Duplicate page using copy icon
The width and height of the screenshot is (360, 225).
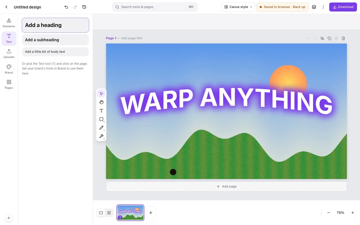point(329,38)
